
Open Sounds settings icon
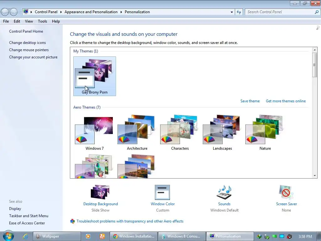[x=224, y=192]
